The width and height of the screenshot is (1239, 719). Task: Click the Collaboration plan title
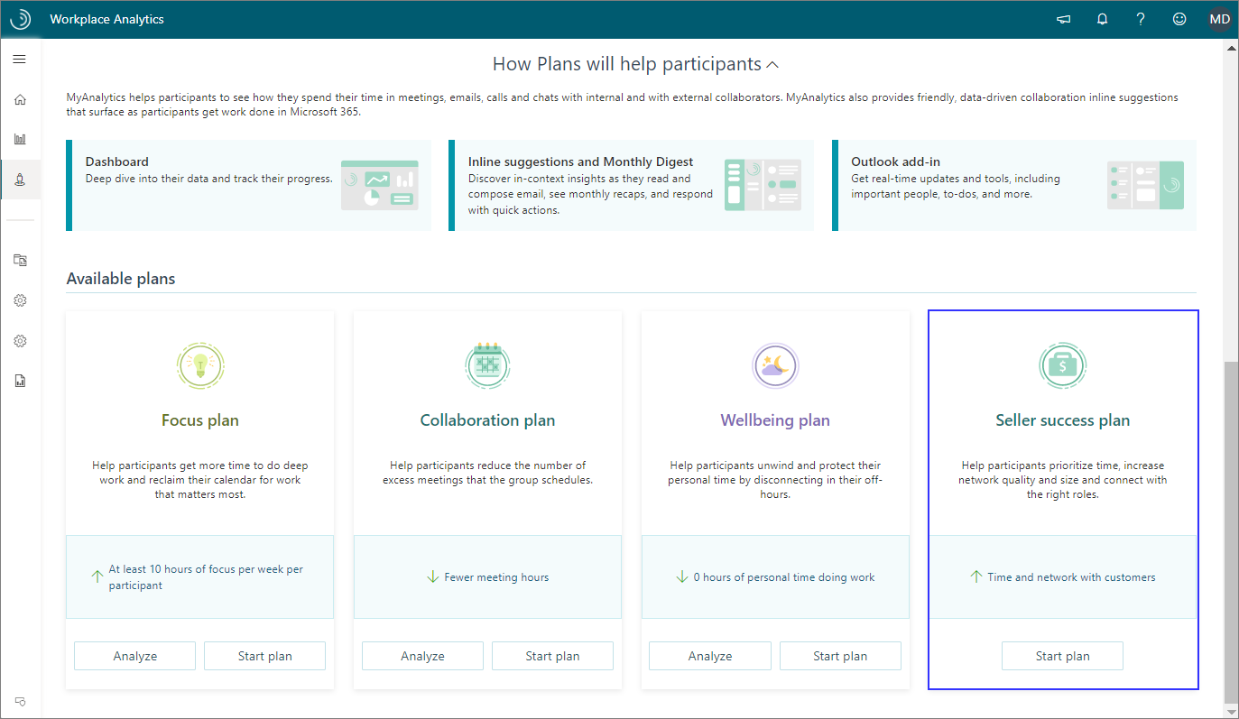[x=488, y=420]
